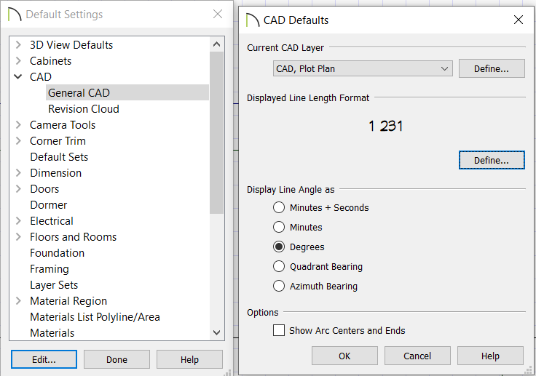The image size is (536, 376).
Task: Click Define button for line length format
Action: (492, 160)
